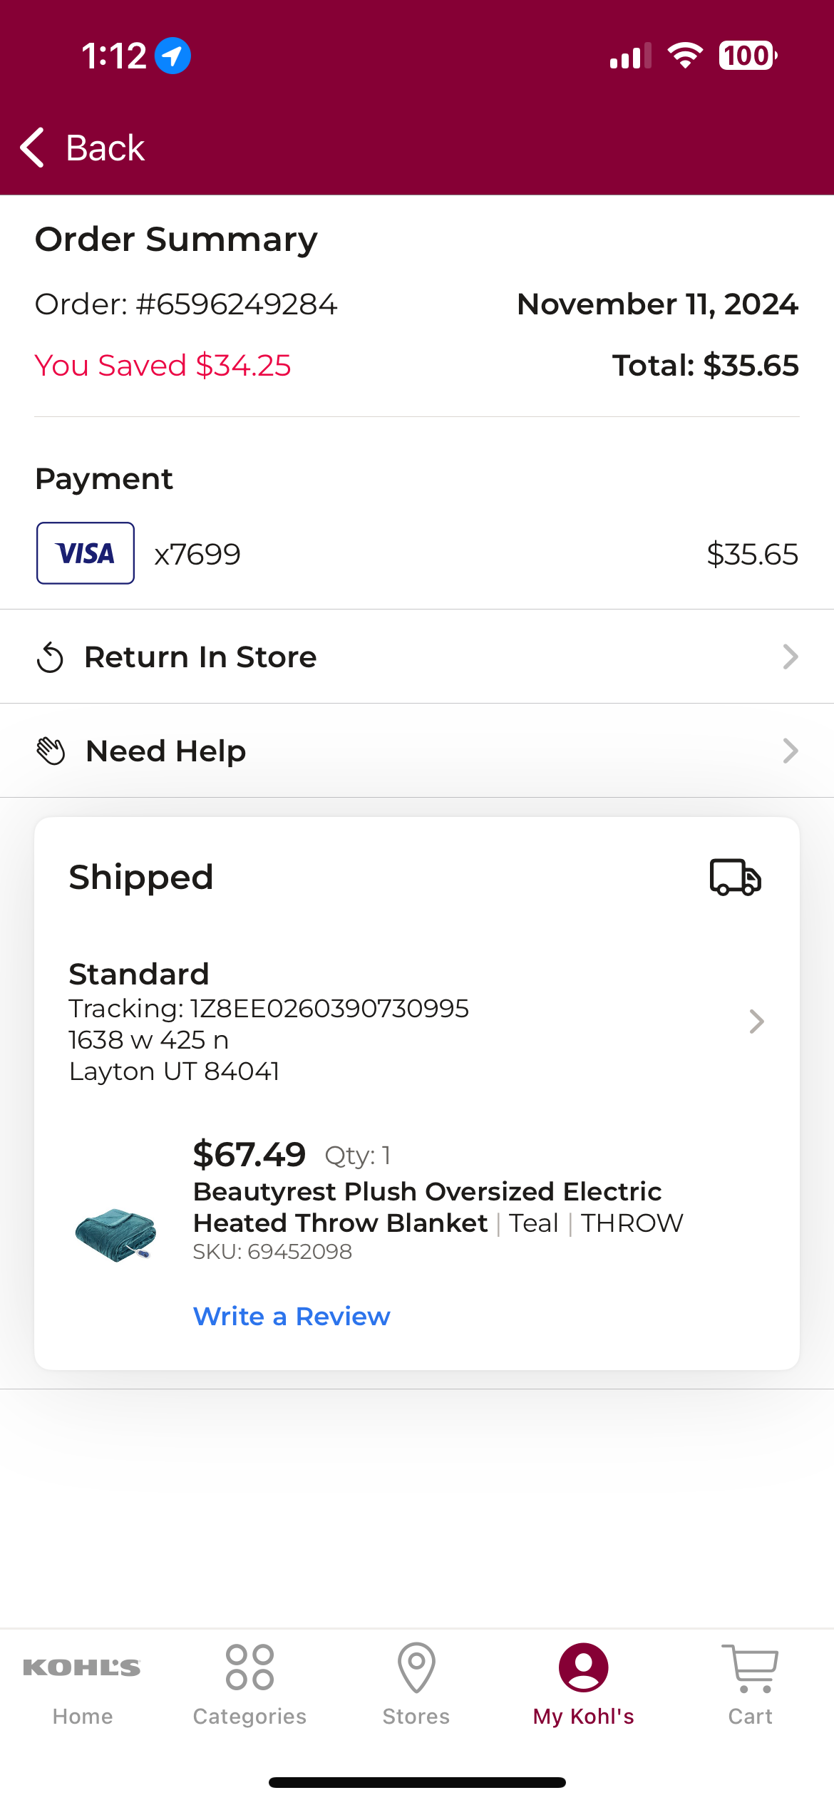This screenshot has width=834, height=1805.
Task: Tap the VISA card badge
Action: 86,553
